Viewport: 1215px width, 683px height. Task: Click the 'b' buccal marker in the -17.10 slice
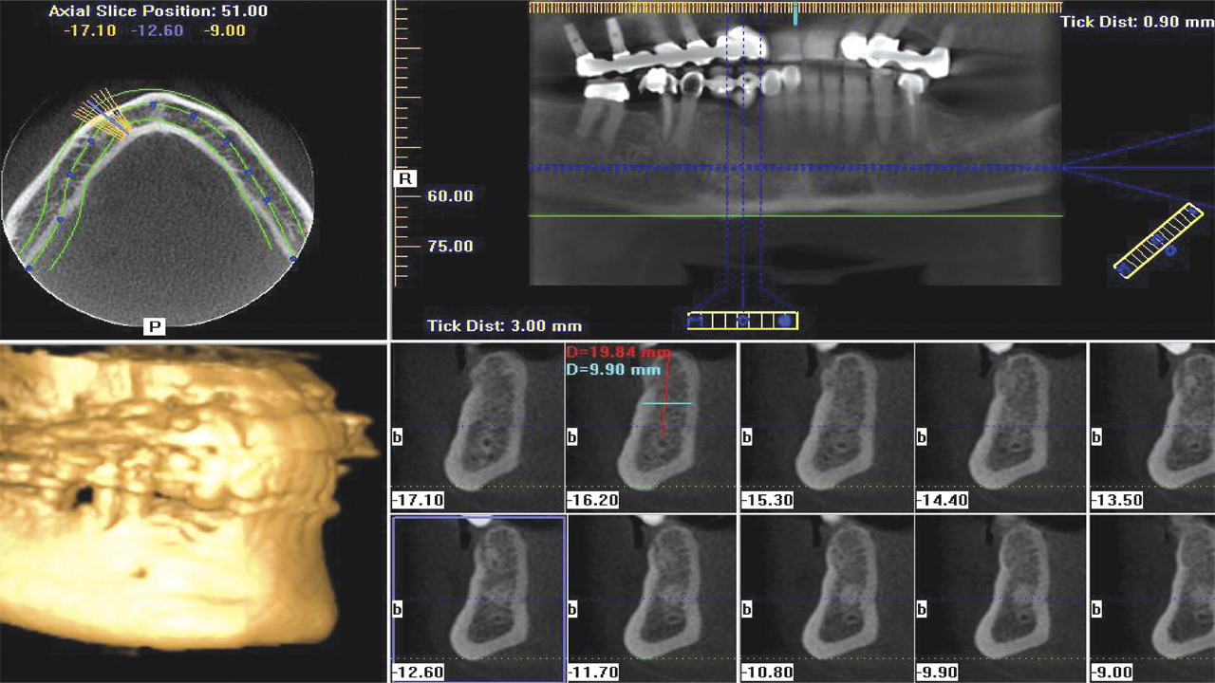click(x=399, y=438)
